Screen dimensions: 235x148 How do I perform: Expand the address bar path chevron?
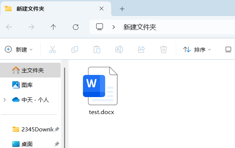[114, 27]
